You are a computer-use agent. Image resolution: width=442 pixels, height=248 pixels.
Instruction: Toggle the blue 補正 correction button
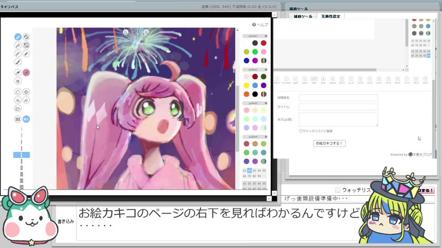coord(26,119)
